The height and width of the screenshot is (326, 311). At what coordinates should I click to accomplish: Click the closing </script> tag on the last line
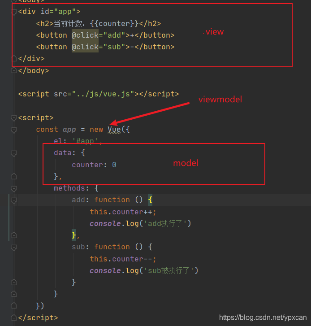38,317
